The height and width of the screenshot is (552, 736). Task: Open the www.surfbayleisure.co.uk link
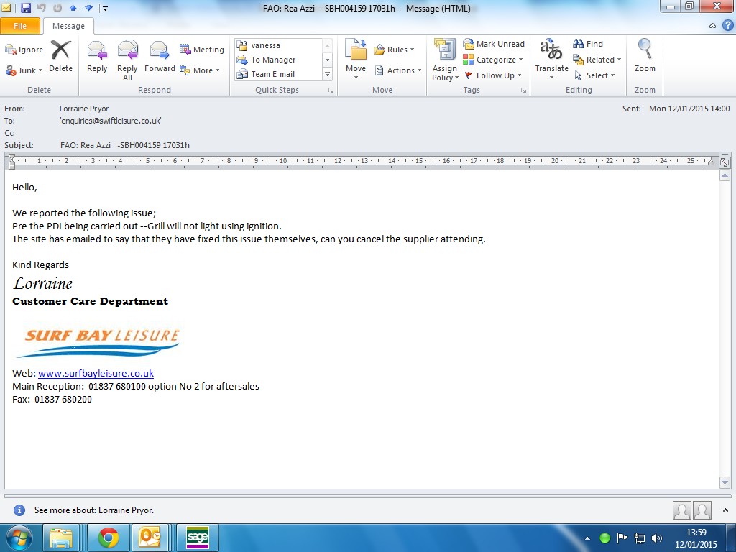[96, 373]
